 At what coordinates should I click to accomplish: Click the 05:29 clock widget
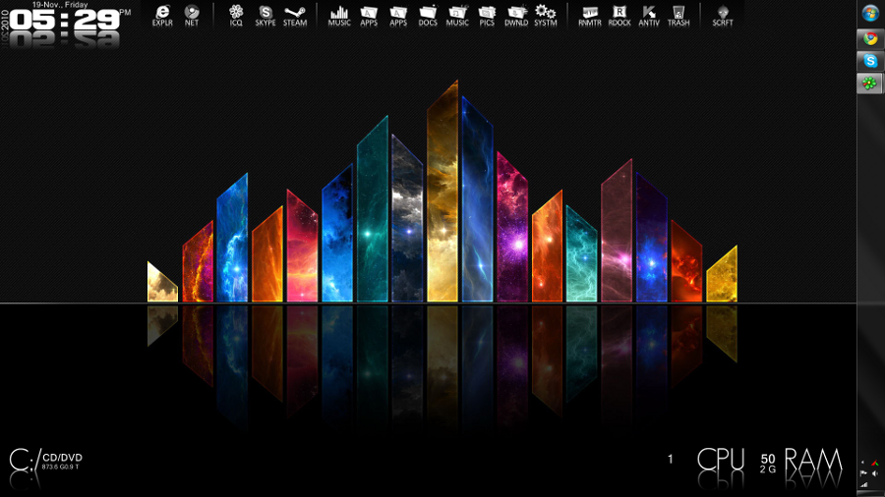[x=65, y=21]
